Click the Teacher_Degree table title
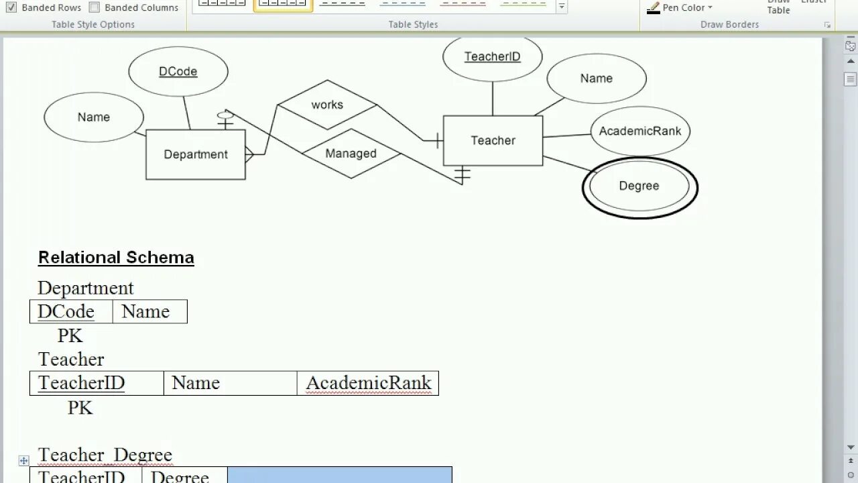The height and width of the screenshot is (483, 858). pyautogui.click(x=105, y=455)
